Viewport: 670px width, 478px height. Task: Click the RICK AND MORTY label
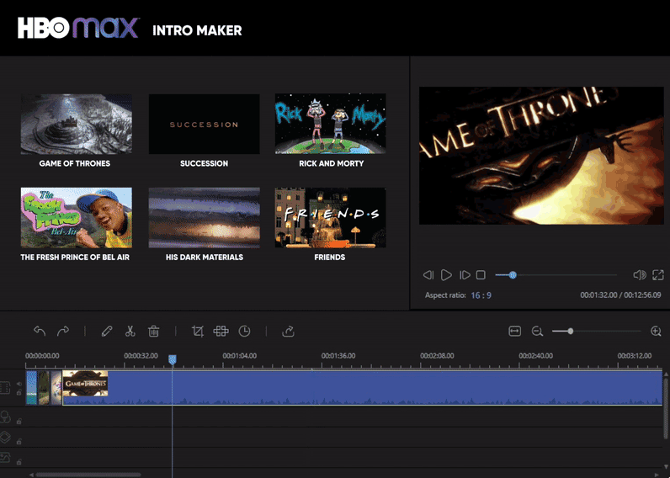point(331,163)
